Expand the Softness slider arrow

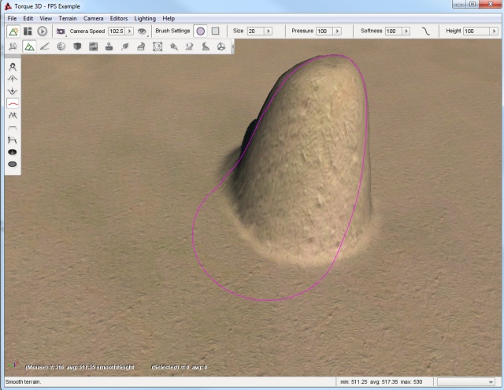click(x=406, y=31)
